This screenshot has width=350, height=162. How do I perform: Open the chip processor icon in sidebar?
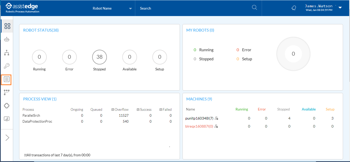pos(7,106)
